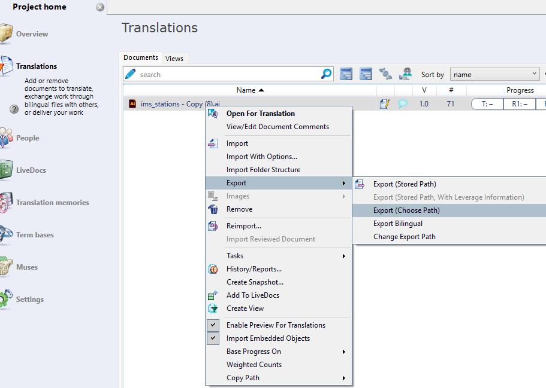This screenshot has width=546, height=388.
Task: Open the Sort by name dropdown
Action: (x=495, y=74)
